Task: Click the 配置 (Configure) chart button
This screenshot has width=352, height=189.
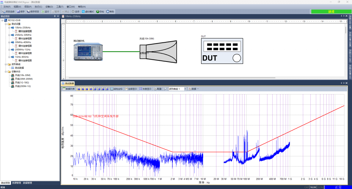Action: click(157, 89)
